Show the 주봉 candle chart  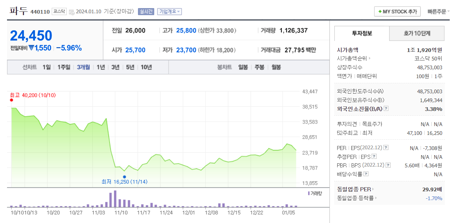[x=259, y=67]
